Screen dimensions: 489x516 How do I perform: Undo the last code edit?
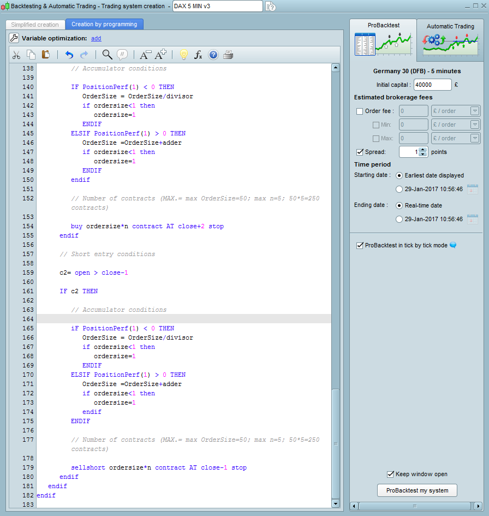point(69,55)
